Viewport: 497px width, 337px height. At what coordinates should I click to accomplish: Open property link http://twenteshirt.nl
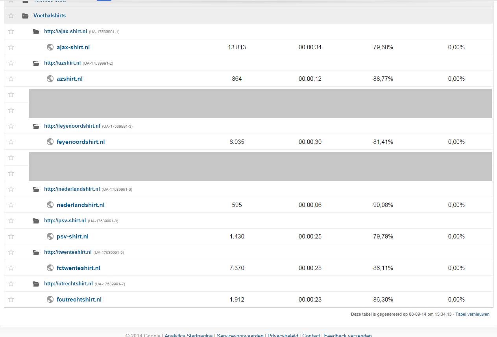pyautogui.click(x=68, y=252)
